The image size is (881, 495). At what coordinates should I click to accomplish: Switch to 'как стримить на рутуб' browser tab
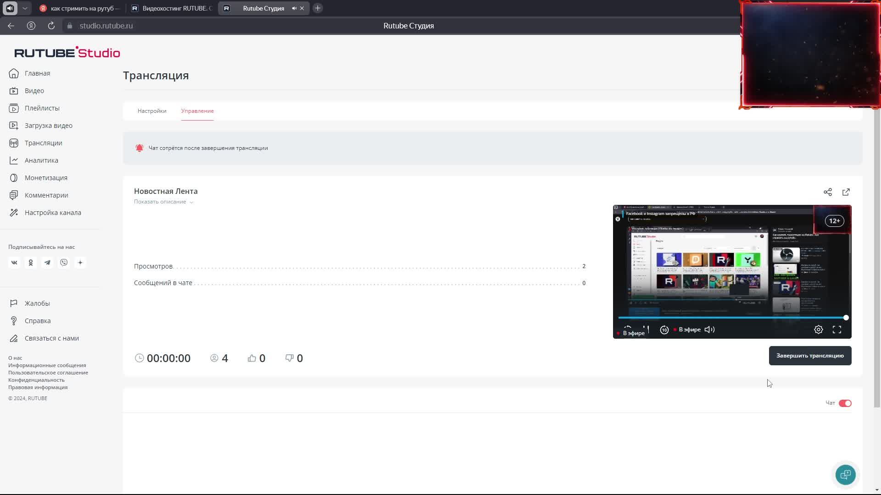click(79, 8)
